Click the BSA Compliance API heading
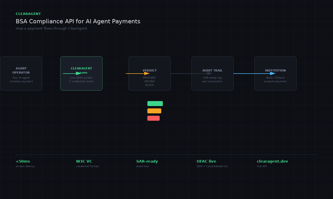Viewport: 333px width, 199px height. click(x=78, y=21)
